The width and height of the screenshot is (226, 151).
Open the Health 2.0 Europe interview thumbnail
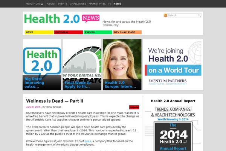pyautogui.click(x=122, y=65)
